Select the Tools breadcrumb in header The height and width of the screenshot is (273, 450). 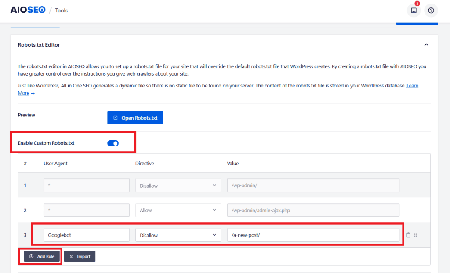62,11
